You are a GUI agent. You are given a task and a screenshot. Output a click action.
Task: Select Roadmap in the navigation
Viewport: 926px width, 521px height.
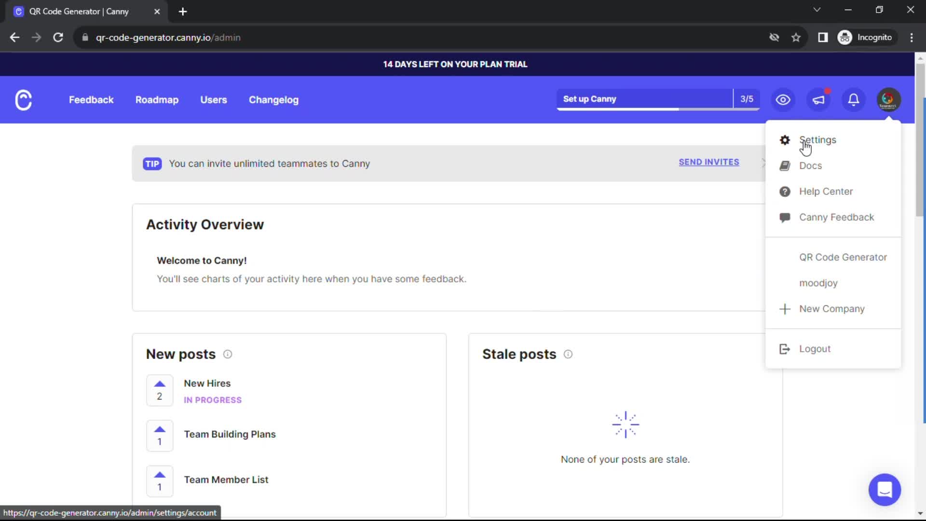pos(157,100)
